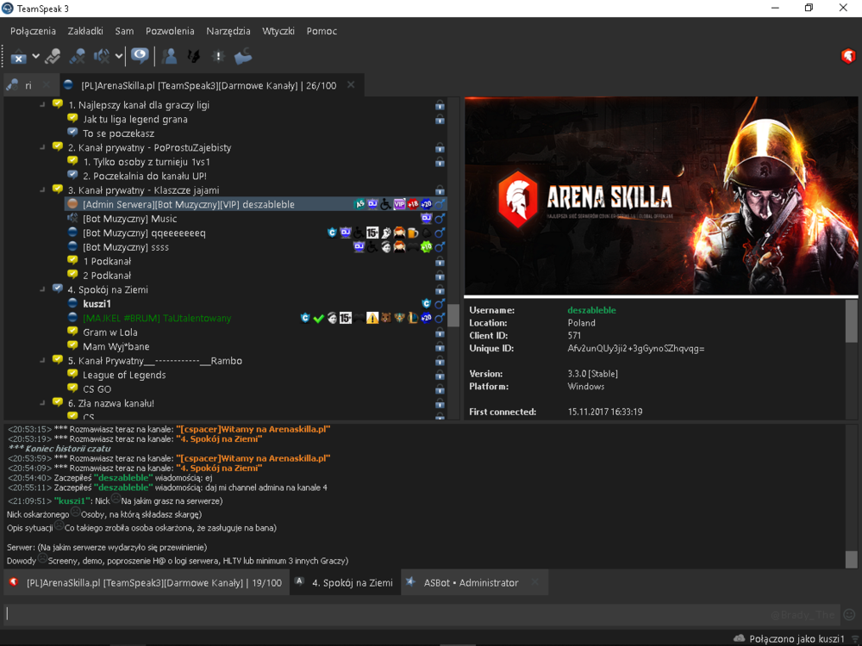Select user '[Bot Muzyczny] ssss'

(x=125, y=247)
